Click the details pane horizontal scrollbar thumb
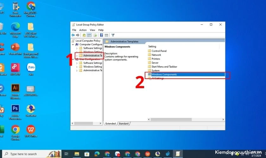 tap(171, 119)
